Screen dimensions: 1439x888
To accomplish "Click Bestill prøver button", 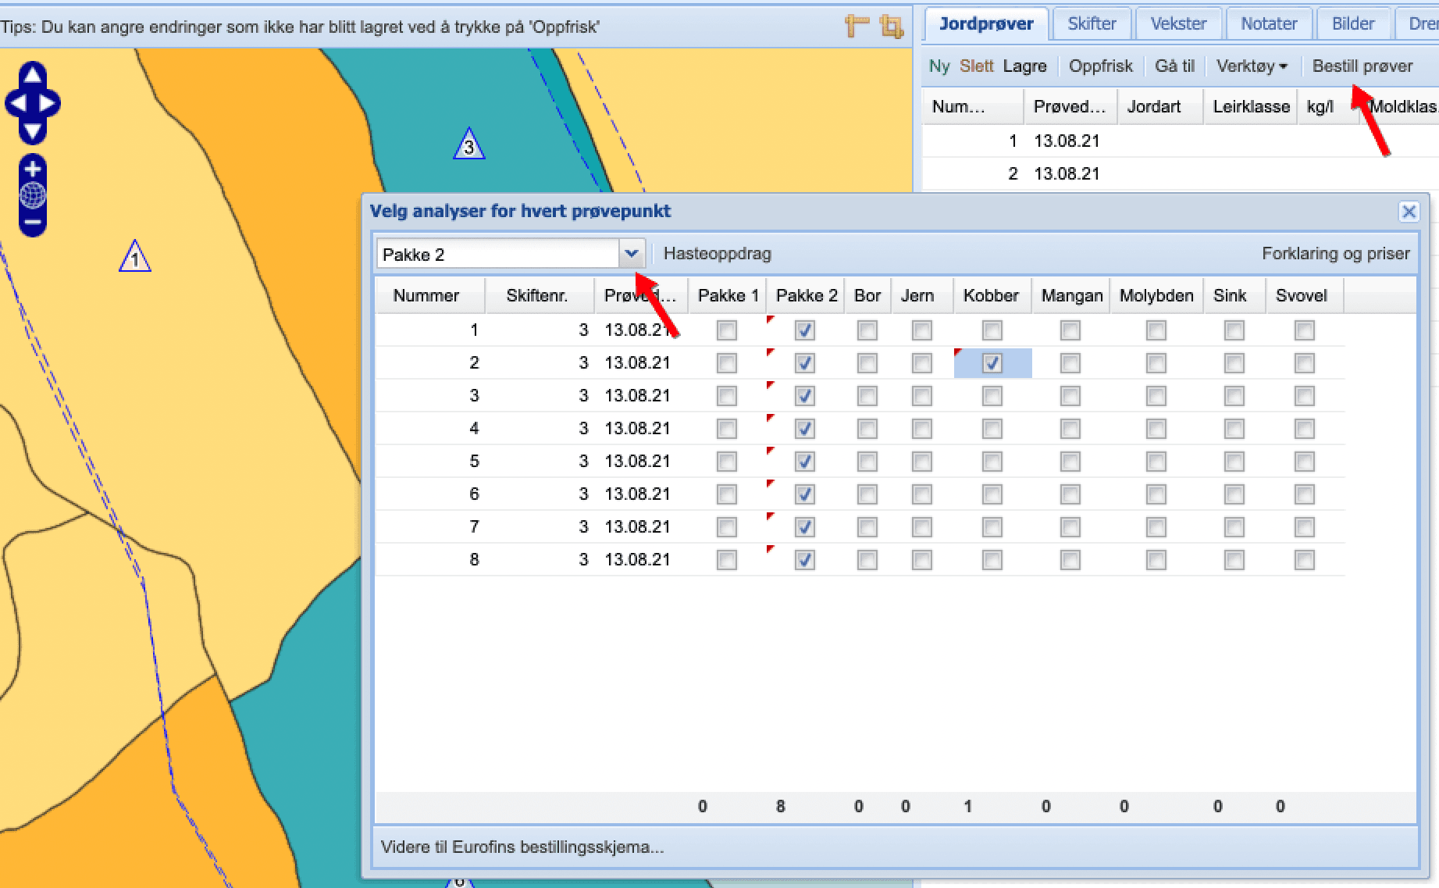I will [1362, 66].
